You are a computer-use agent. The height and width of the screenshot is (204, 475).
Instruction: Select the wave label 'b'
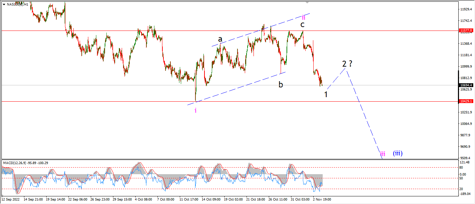click(281, 84)
